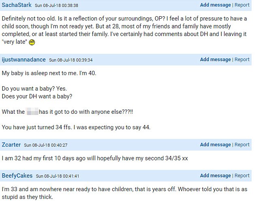Report SachaStark's post

pos(242,5)
